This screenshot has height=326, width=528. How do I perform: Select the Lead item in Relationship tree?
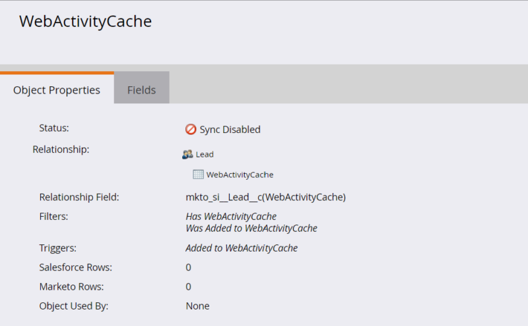click(205, 154)
